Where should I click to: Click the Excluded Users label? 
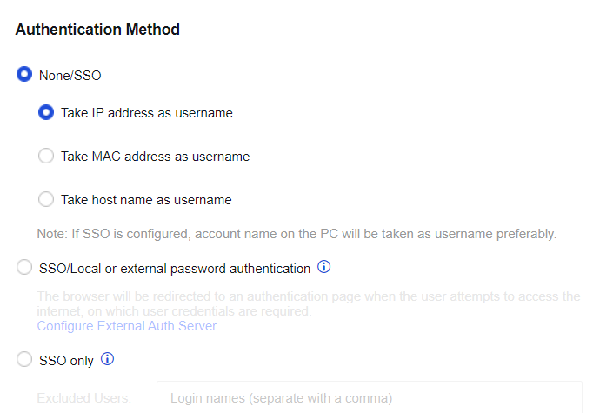tap(84, 398)
